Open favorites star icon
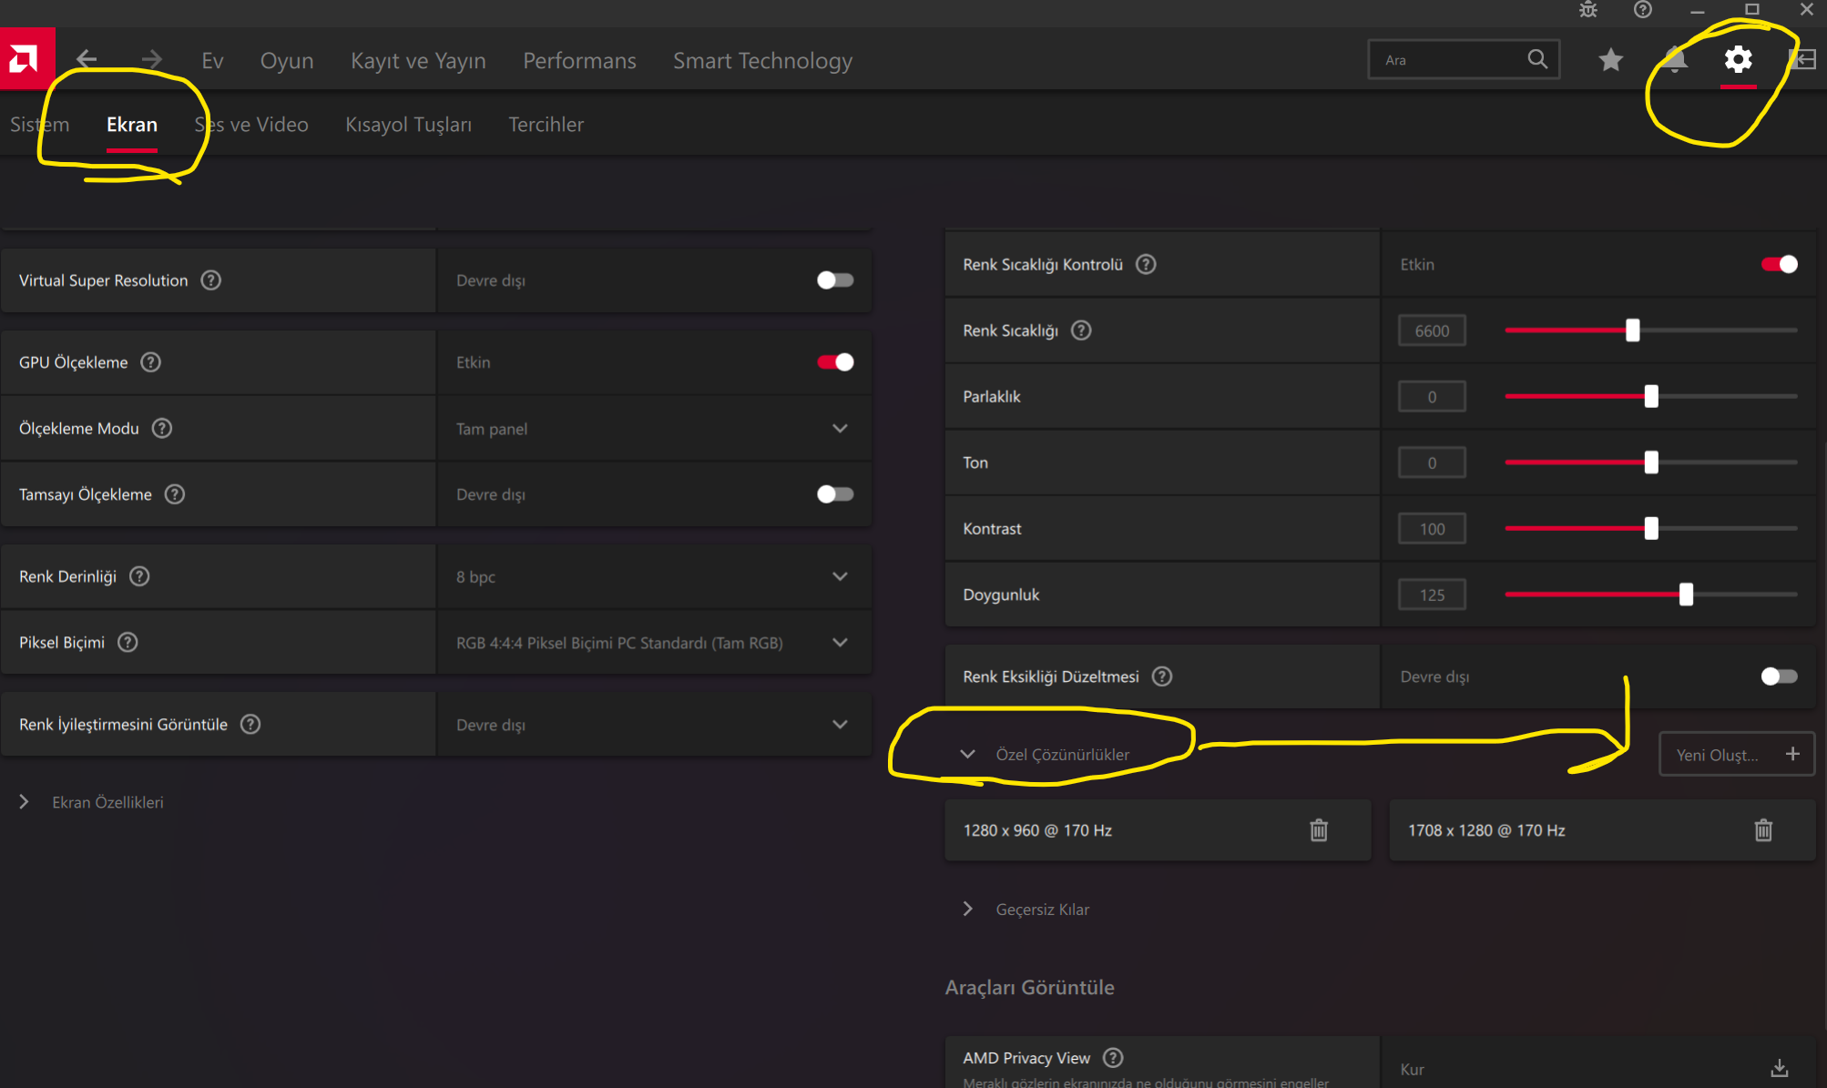The height and width of the screenshot is (1088, 1827). click(x=1610, y=60)
